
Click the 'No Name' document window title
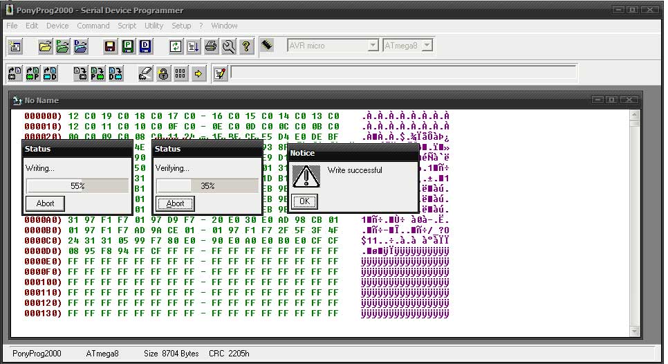click(41, 100)
